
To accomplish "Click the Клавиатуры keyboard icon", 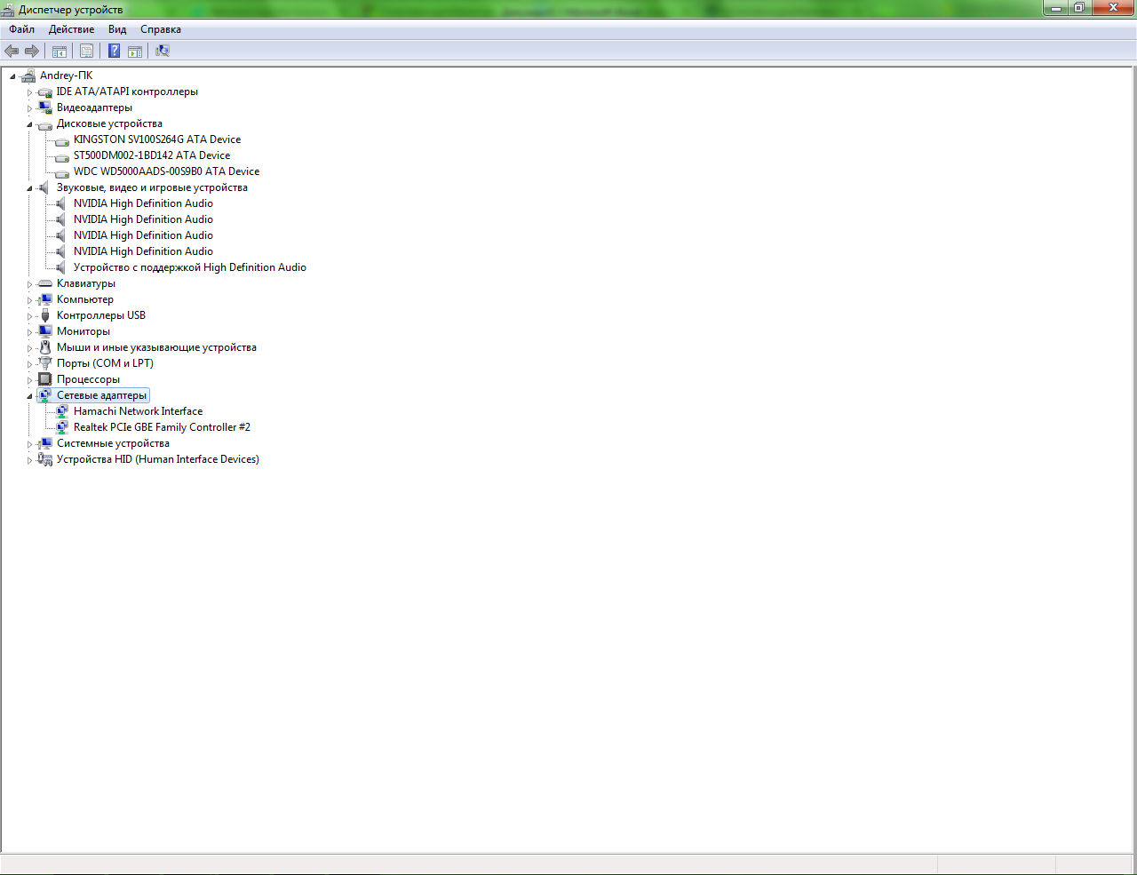I will coord(45,283).
